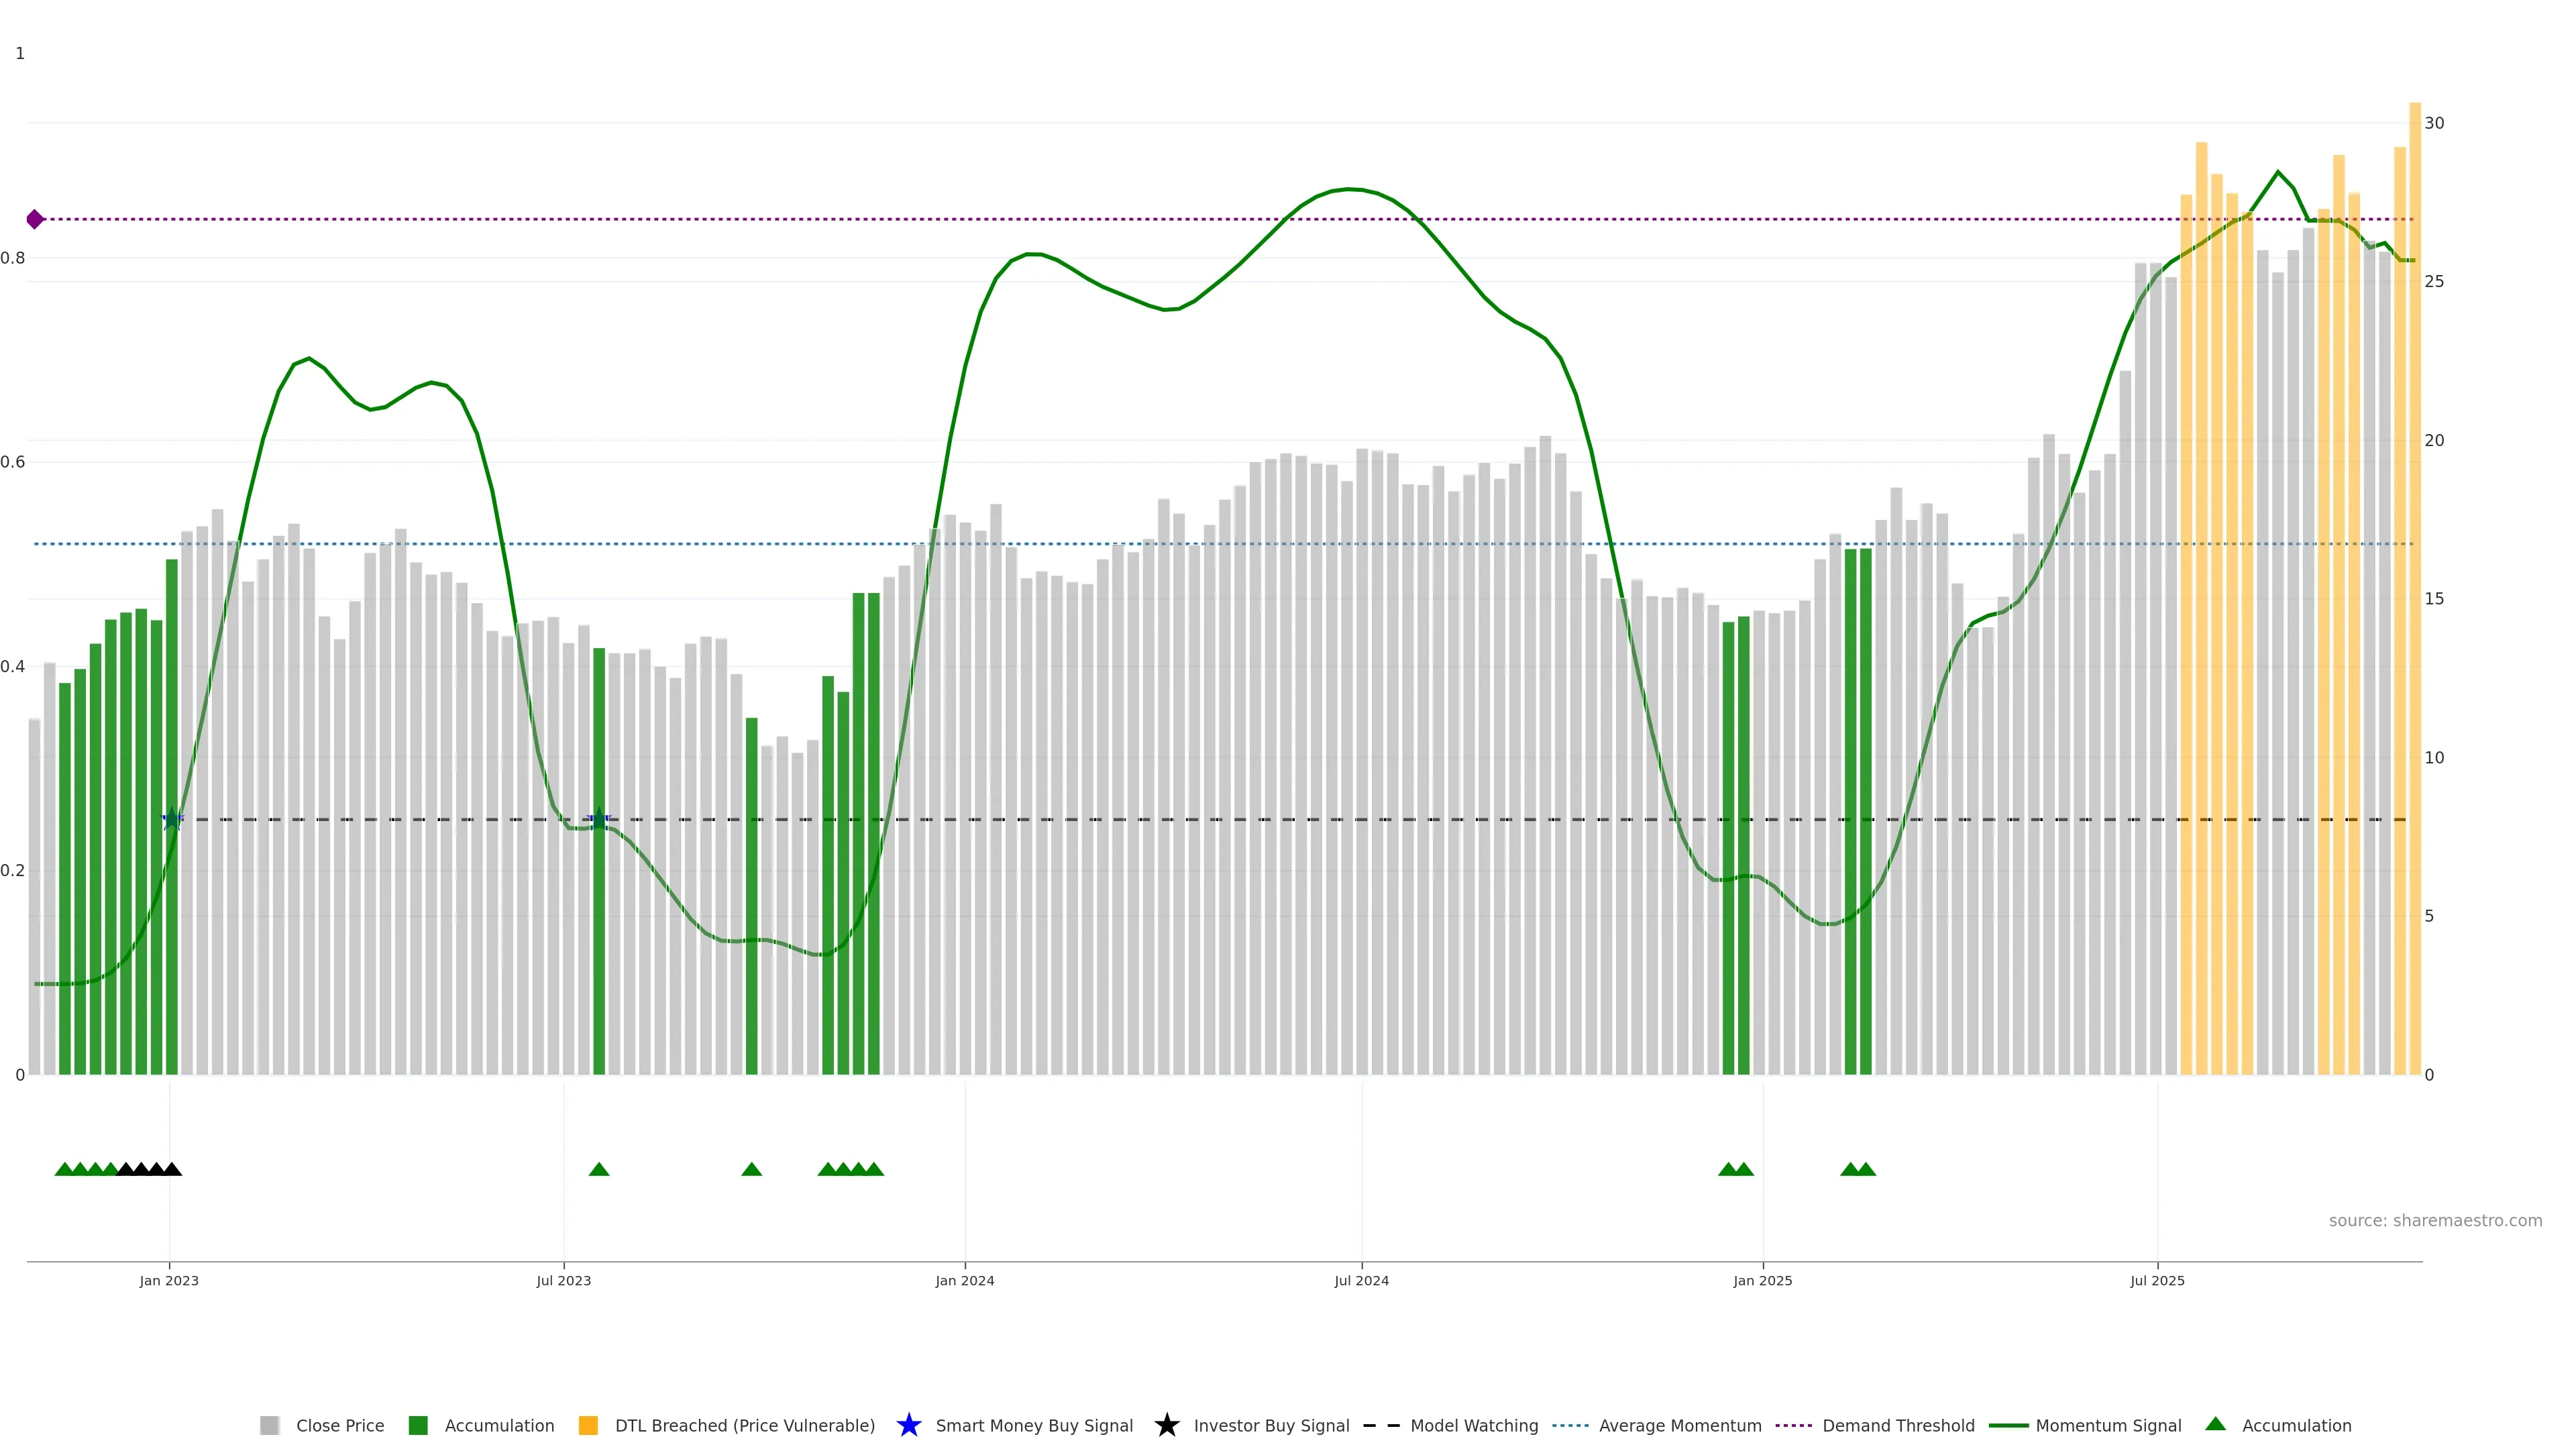Click the momentum line peak near Jul 2024
The height and width of the screenshot is (1449, 2576).
coord(1349,189)
